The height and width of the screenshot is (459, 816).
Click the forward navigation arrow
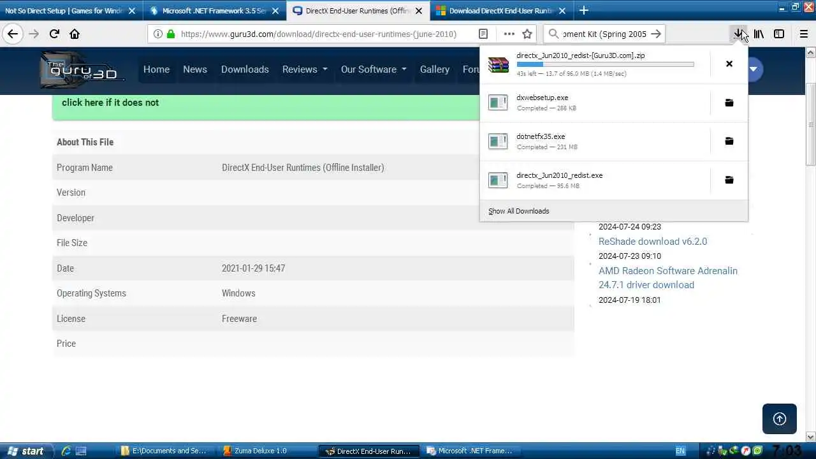(34, 34)
